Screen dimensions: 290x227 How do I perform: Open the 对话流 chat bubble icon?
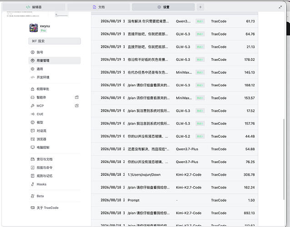33,131
